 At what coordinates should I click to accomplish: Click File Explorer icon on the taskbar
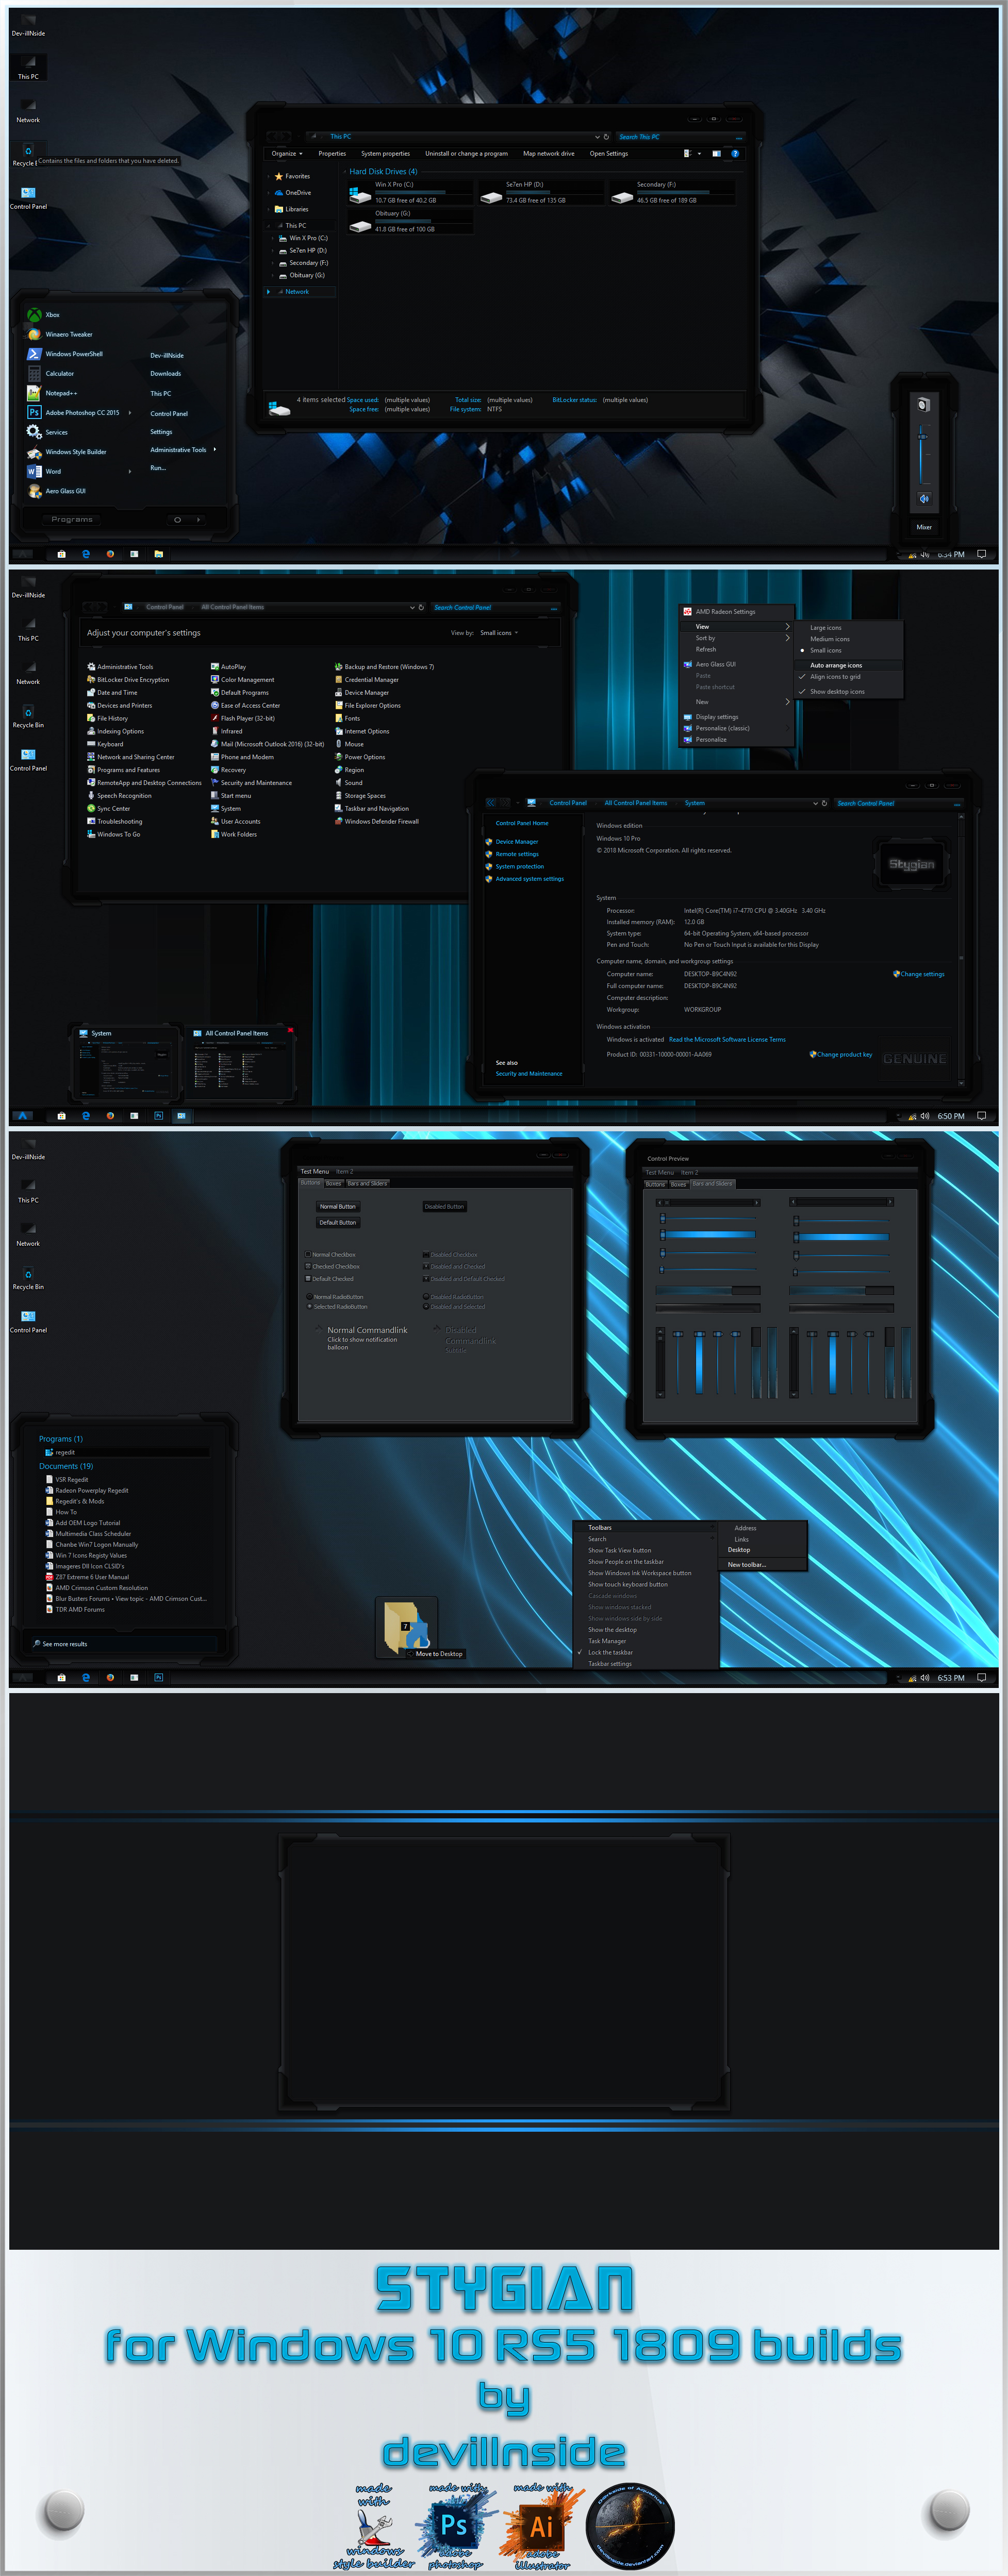pyautogui.click(x=158, y=554)
